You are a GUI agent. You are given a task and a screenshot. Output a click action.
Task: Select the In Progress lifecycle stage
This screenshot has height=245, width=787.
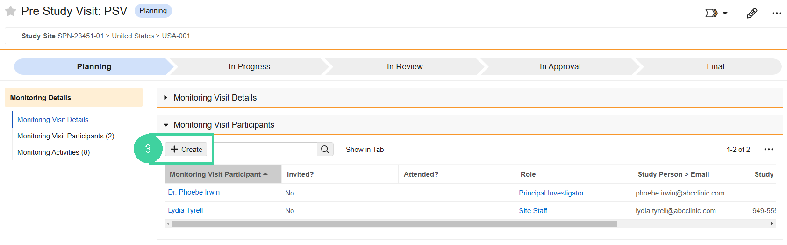[250, 66]
